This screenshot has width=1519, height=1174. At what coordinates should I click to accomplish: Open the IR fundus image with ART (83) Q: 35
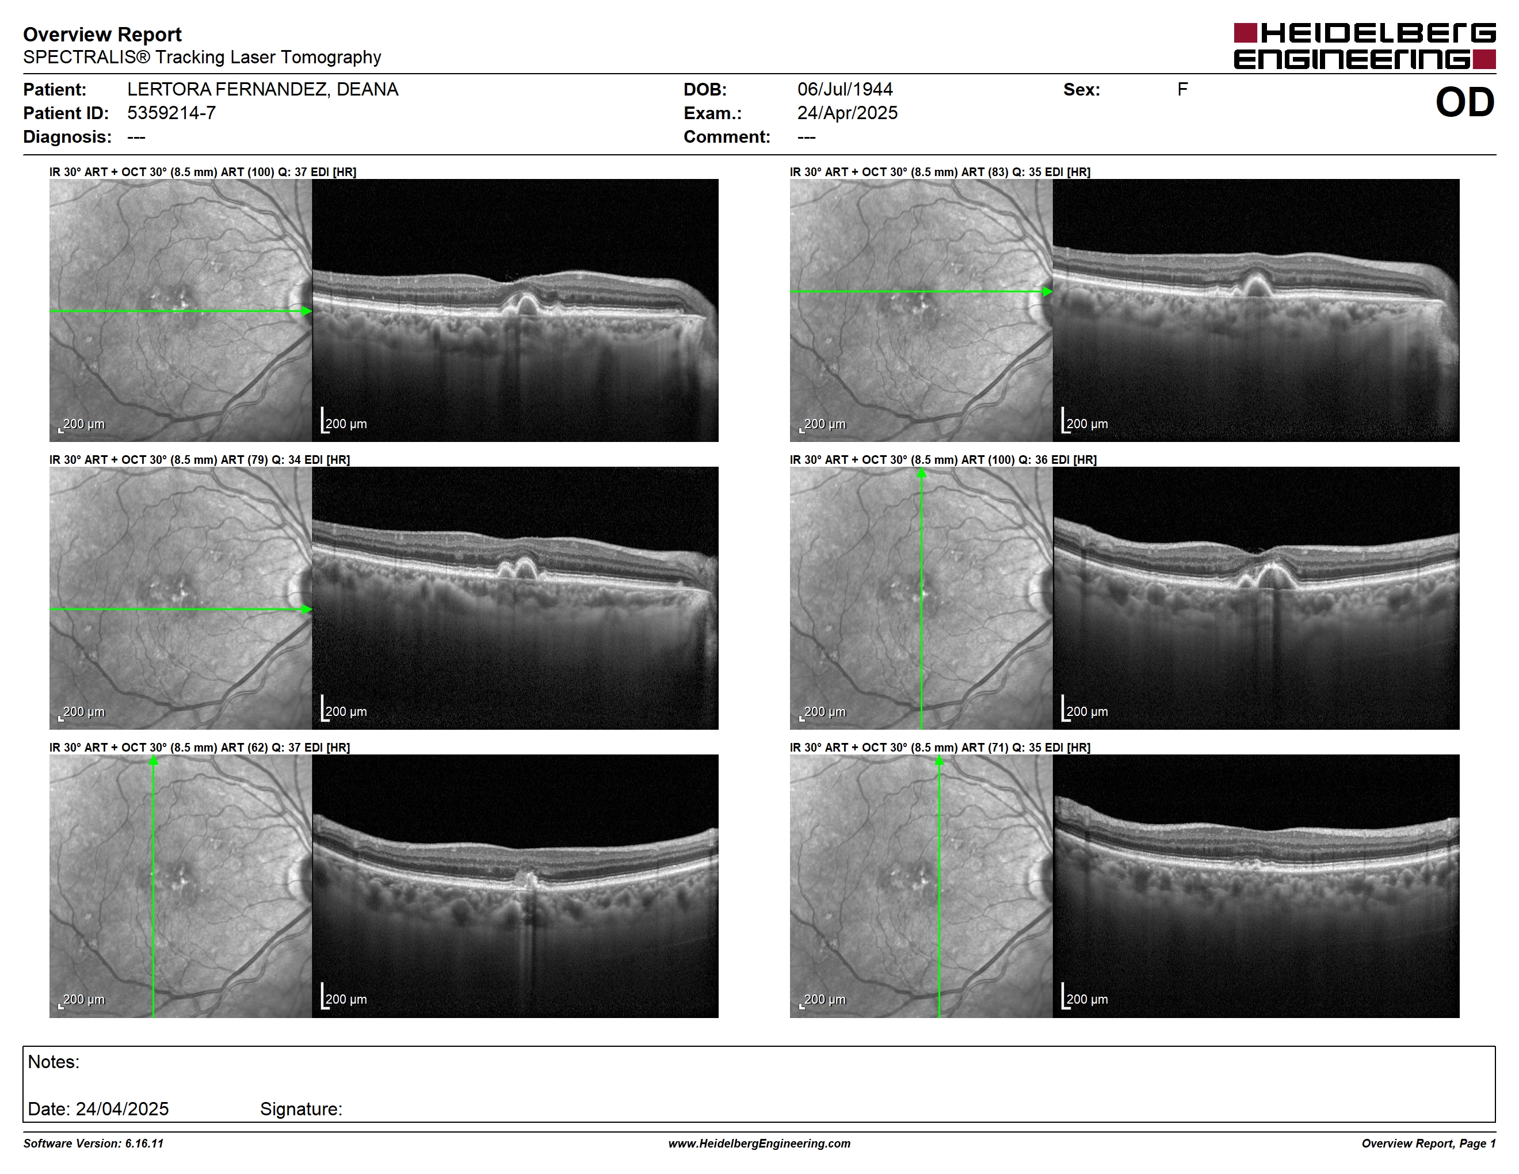921,310
